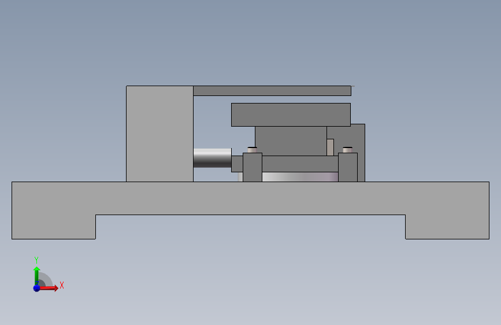Select the shiny disc beneath the horizontal bar
Viewport: 501px width, 325px height.
[x=300, y=177]
